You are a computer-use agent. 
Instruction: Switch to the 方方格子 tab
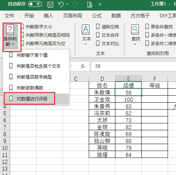[x=140, y=16]
